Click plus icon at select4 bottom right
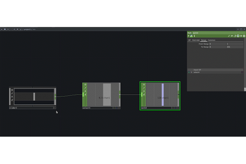Screen dimensions: 246x164 pyautogui.click(x=119, y=108)
